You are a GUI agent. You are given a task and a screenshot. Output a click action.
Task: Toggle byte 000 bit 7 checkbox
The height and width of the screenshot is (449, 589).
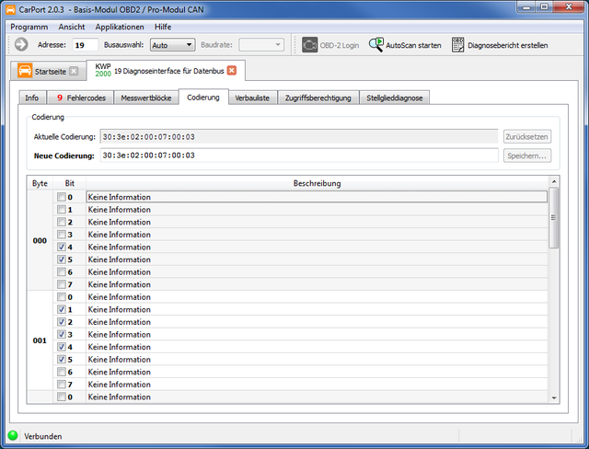[x=62, y=284]
